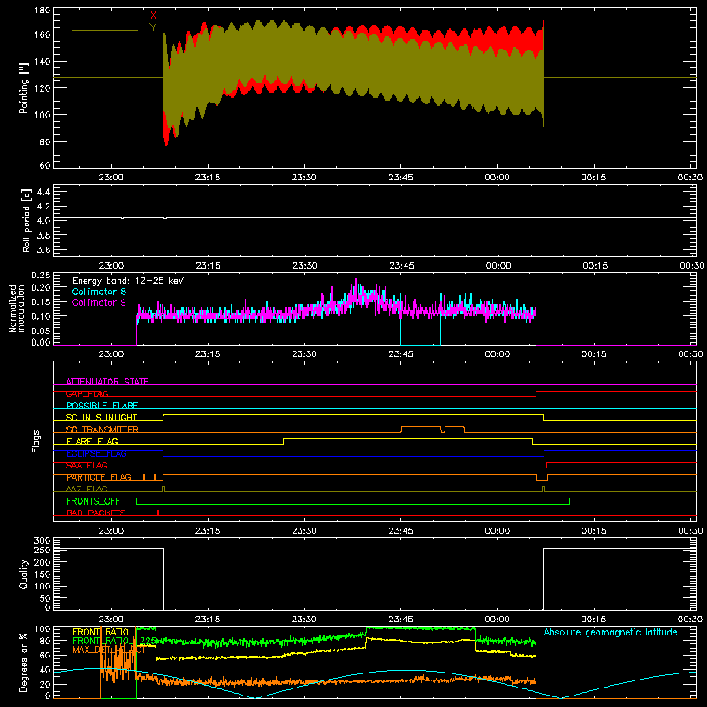Click the 00:15 time label under Flags plot
This screenshot has height=707, width=707.
coord(594,531)
